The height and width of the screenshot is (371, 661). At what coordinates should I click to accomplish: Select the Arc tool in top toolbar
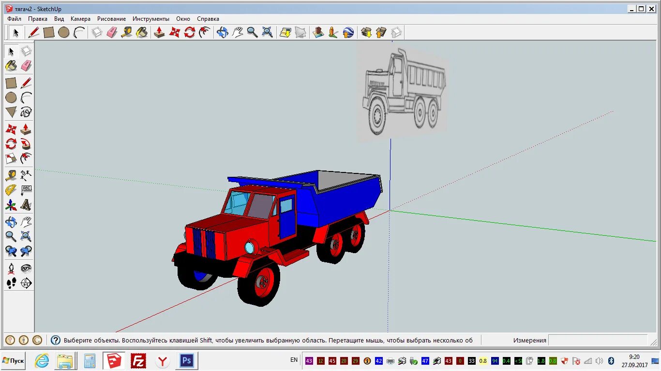click(78, 32)
